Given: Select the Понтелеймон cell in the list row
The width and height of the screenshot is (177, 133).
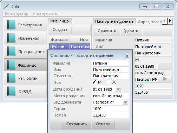Looking at the screenshot, I should tap(80, 46).
